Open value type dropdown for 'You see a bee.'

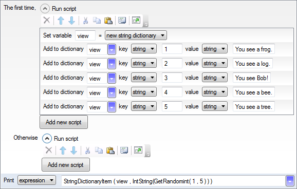(215, 92)
